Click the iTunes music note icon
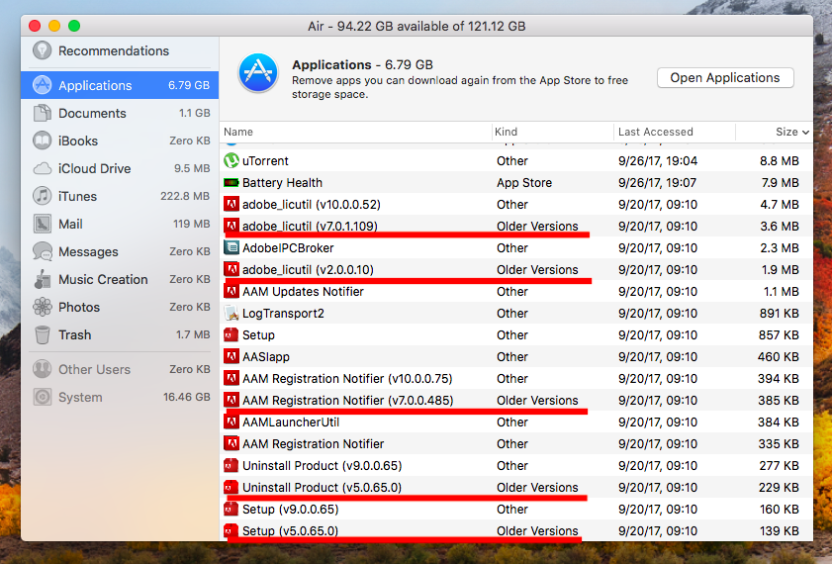Viewport: 832px width, 564px height. pos(42,196)
